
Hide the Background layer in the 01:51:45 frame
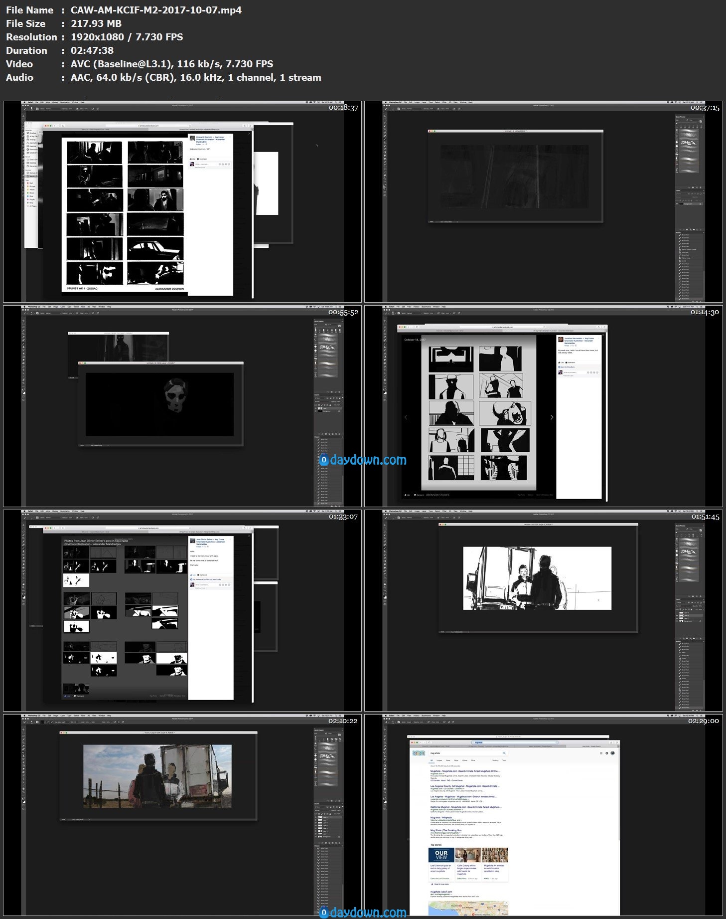677,621
